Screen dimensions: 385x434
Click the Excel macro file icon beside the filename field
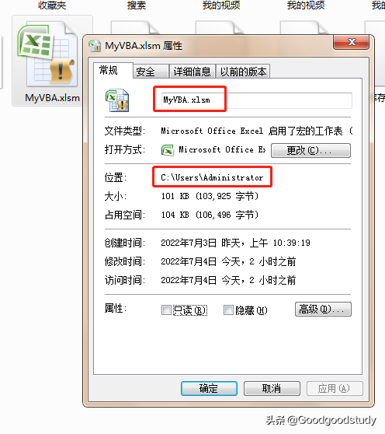(x=117, y=100)
